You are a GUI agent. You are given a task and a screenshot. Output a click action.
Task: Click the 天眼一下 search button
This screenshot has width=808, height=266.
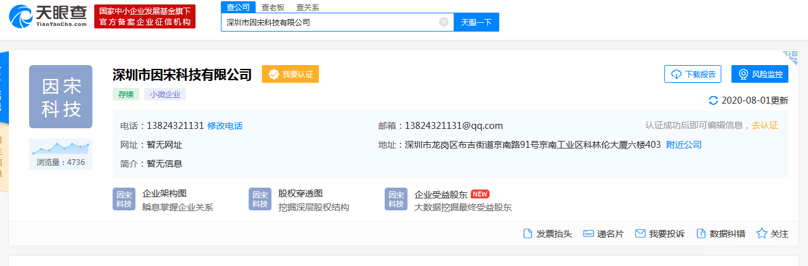pyautogui.click(x=476, y=22)
